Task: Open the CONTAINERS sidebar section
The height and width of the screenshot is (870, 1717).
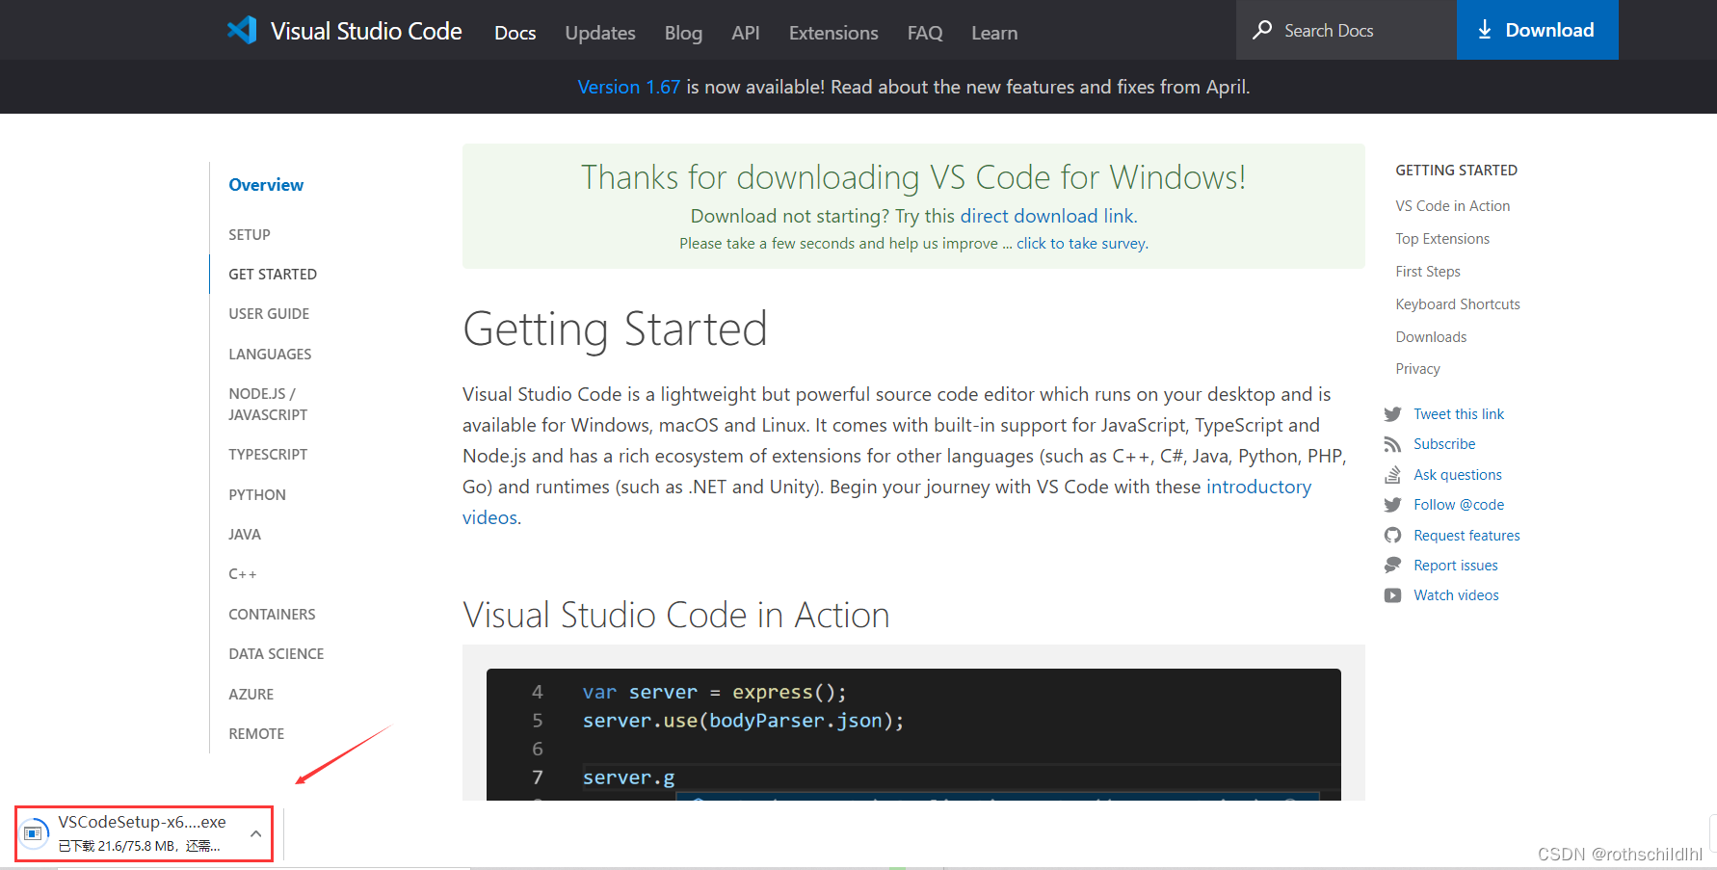Action: point(272,615)
